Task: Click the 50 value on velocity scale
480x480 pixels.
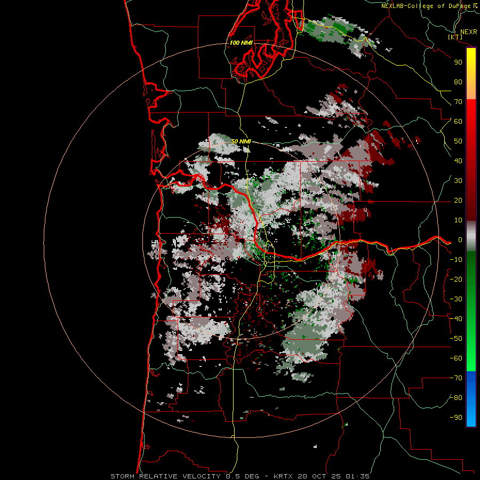Action: point(458,141)
